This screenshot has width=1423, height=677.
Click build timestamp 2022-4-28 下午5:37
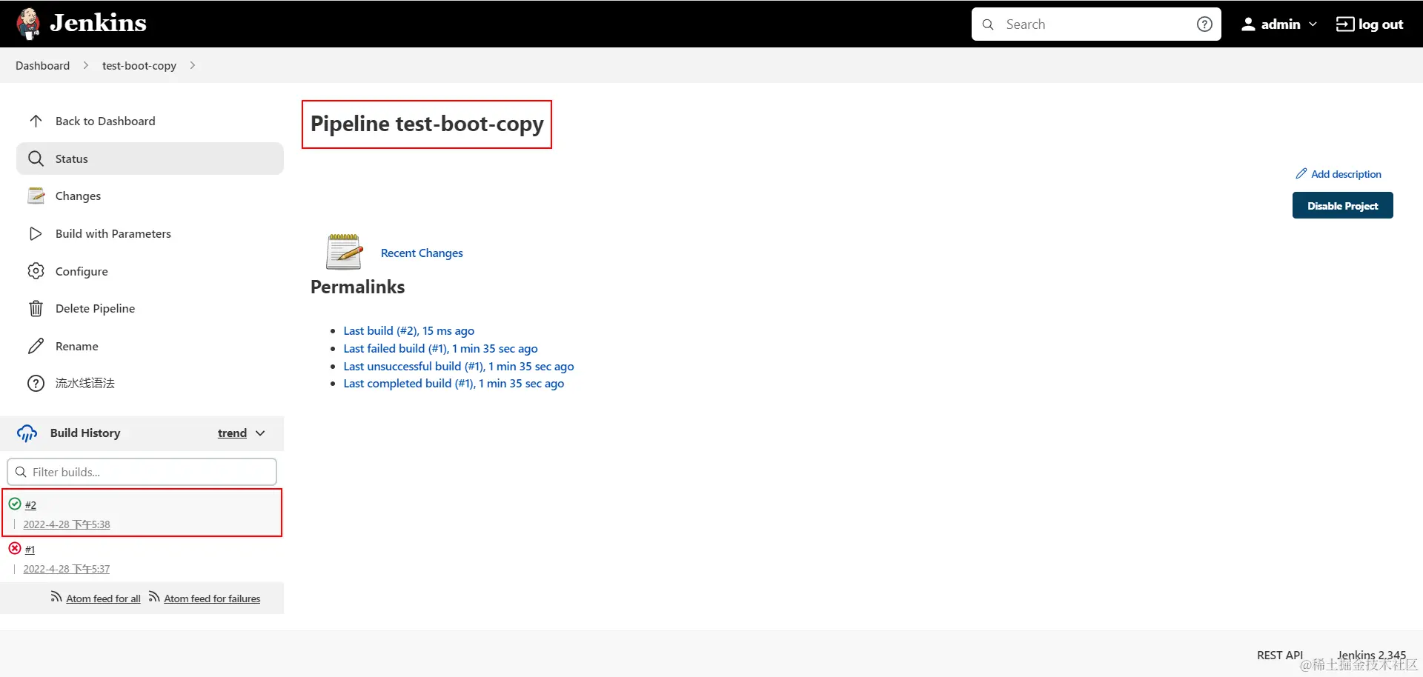[x=67, y=568]
